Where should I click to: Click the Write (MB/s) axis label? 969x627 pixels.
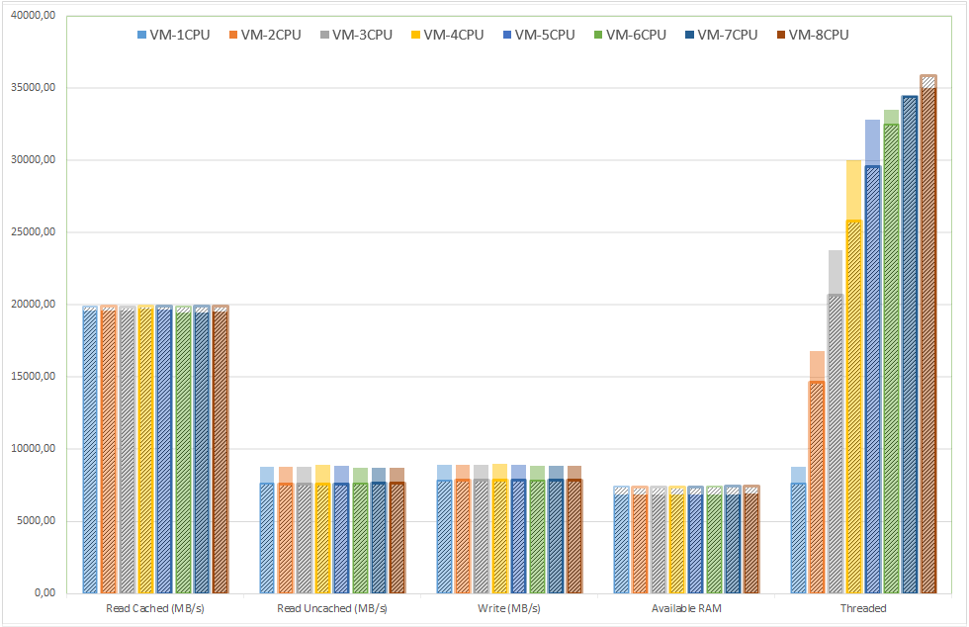tap(509, 608)
